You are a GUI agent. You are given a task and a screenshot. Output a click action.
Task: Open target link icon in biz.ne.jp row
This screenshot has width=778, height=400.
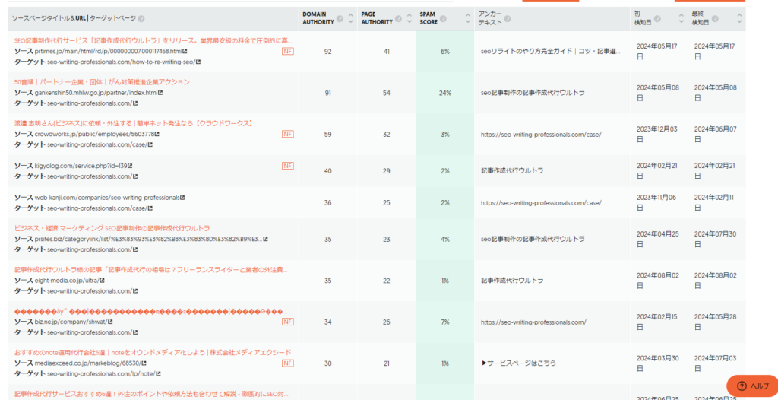(135, 332)
